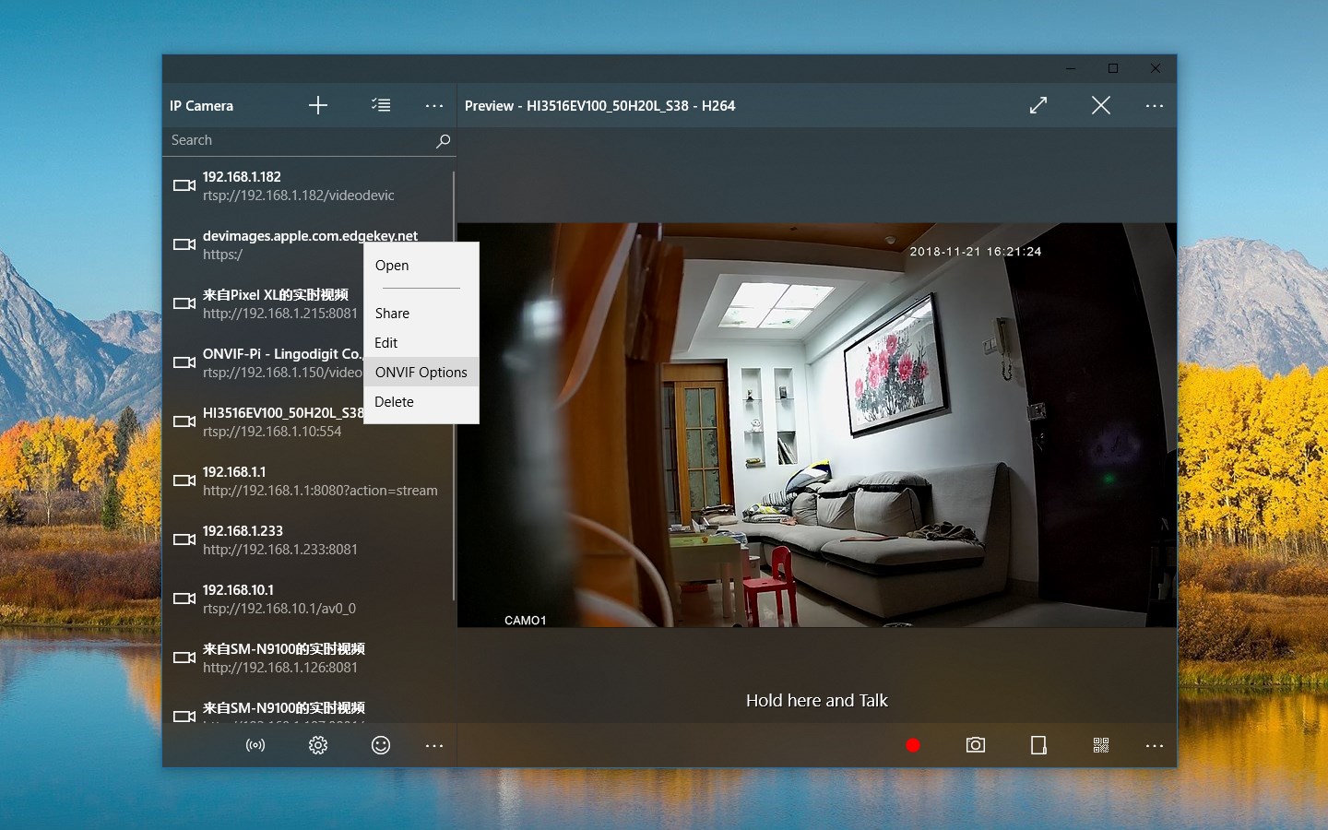Expand preview to fullscreen
1328x830 pixels.
pos(1037,105)
